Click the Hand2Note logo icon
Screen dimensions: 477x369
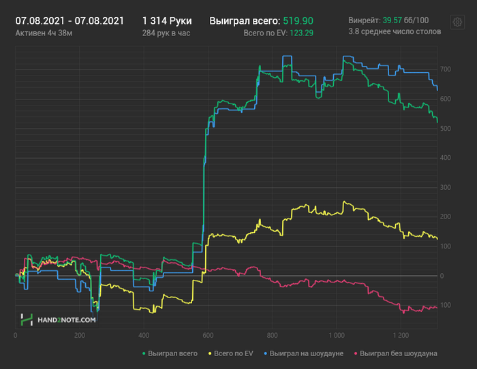point(27,319)
